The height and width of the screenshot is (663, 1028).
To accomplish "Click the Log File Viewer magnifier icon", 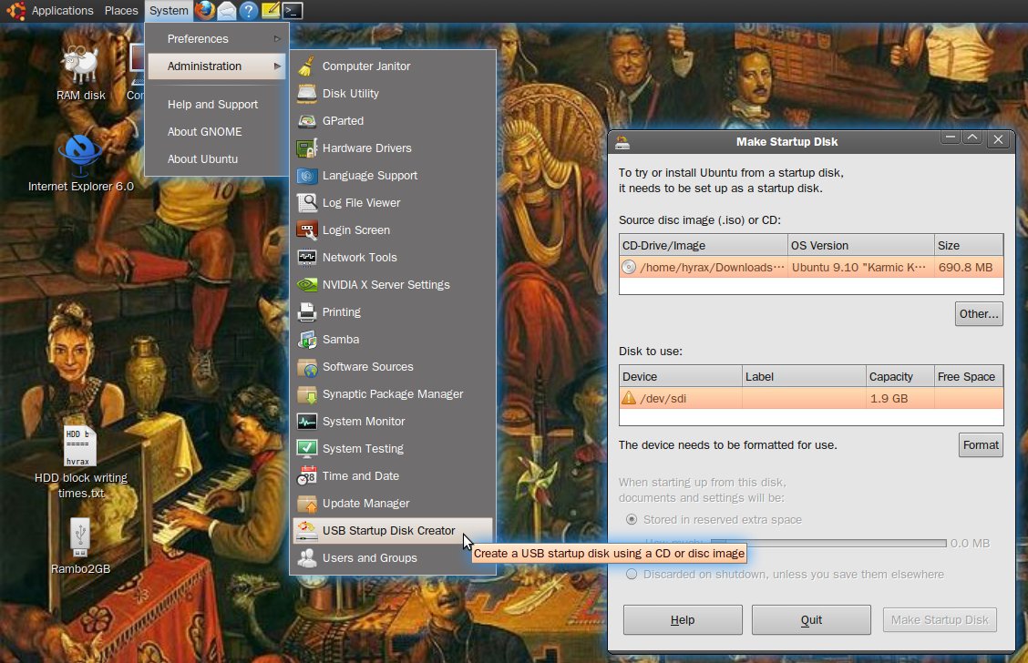I will pos(306,203).
